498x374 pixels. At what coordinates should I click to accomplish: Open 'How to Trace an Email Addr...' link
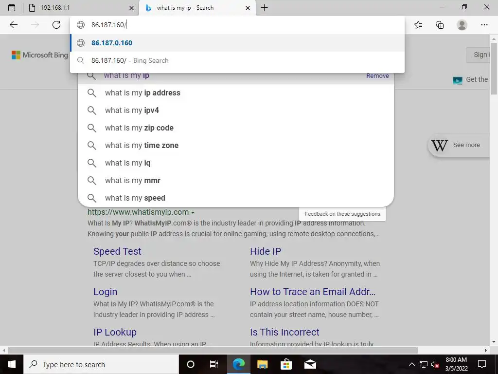tap(313, 292)
